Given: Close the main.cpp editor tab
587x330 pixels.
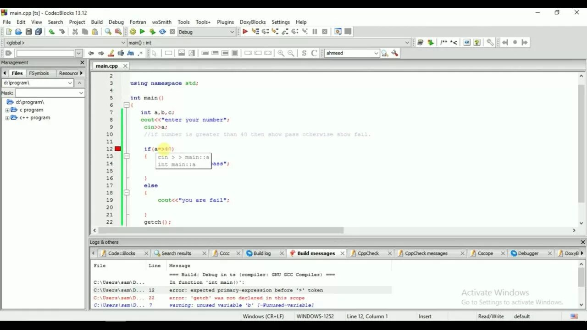Looking at the screenshot, I should 125,66.
